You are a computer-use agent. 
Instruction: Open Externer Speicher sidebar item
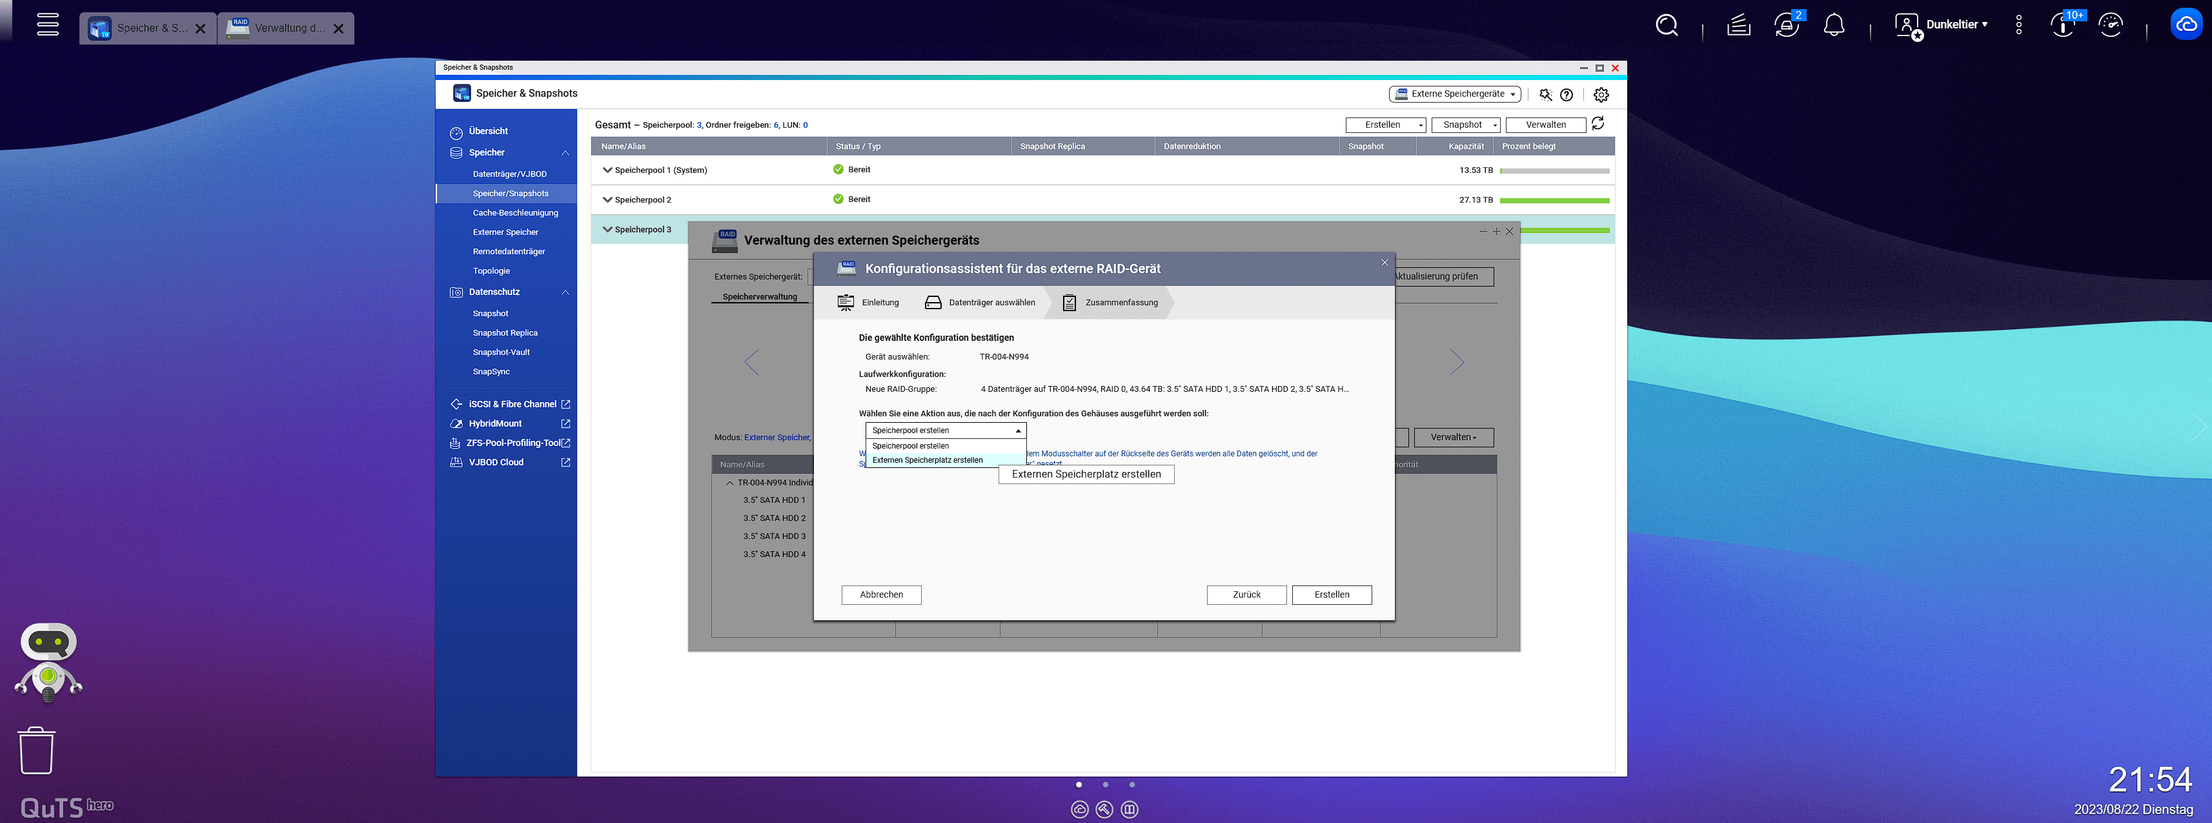point(506,232)
